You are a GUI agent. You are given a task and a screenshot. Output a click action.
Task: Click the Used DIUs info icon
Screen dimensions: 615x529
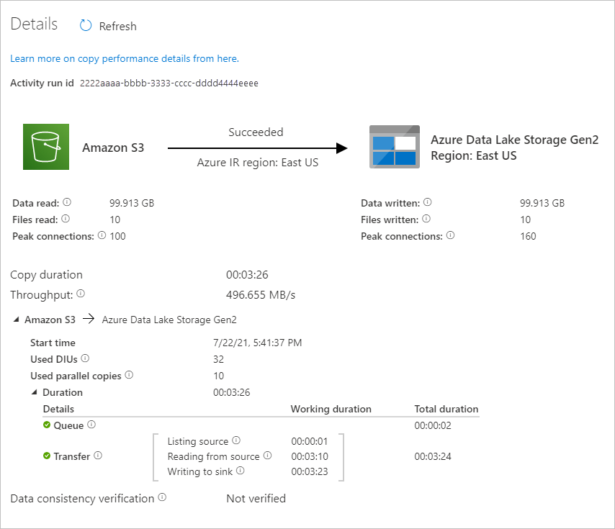tap(86, 358)
